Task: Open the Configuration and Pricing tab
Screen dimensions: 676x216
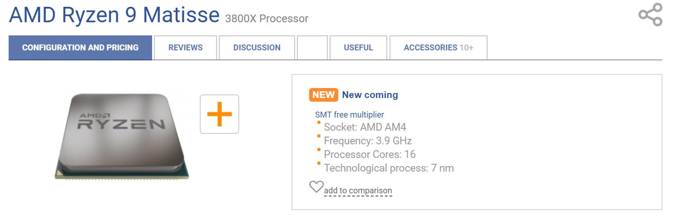Action: 80,48
